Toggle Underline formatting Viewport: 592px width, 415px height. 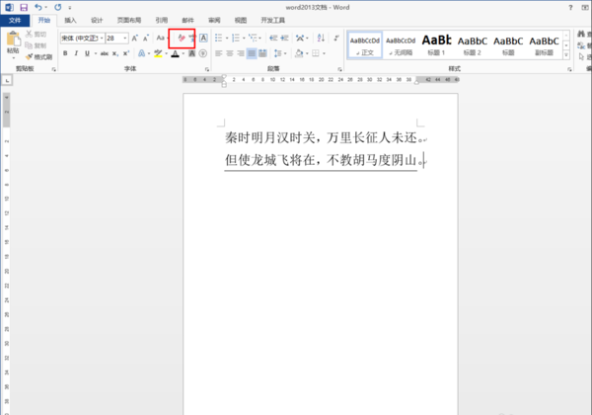pos(87,53)
